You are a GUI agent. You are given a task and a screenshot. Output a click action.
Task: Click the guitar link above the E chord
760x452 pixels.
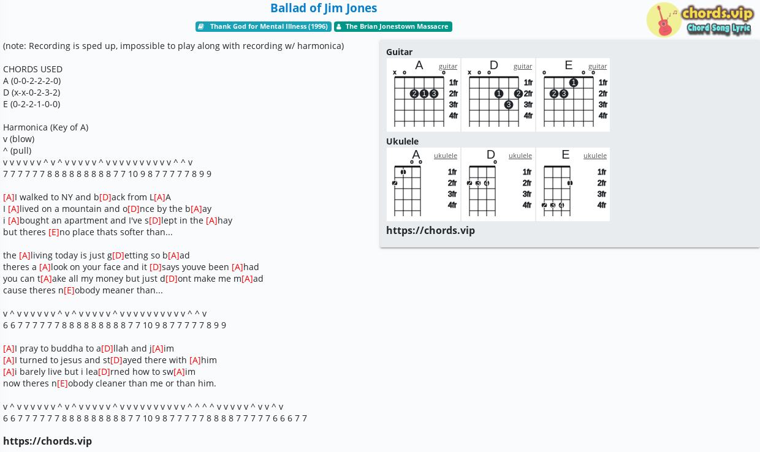point(598,66)
